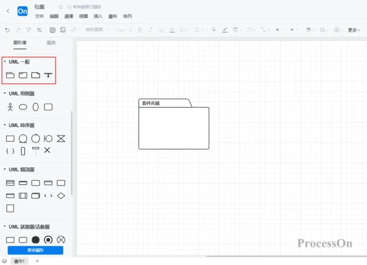This screenshot has height=265, width=367.
Task: Open the line style dropdown
Action: coord(251,30)
